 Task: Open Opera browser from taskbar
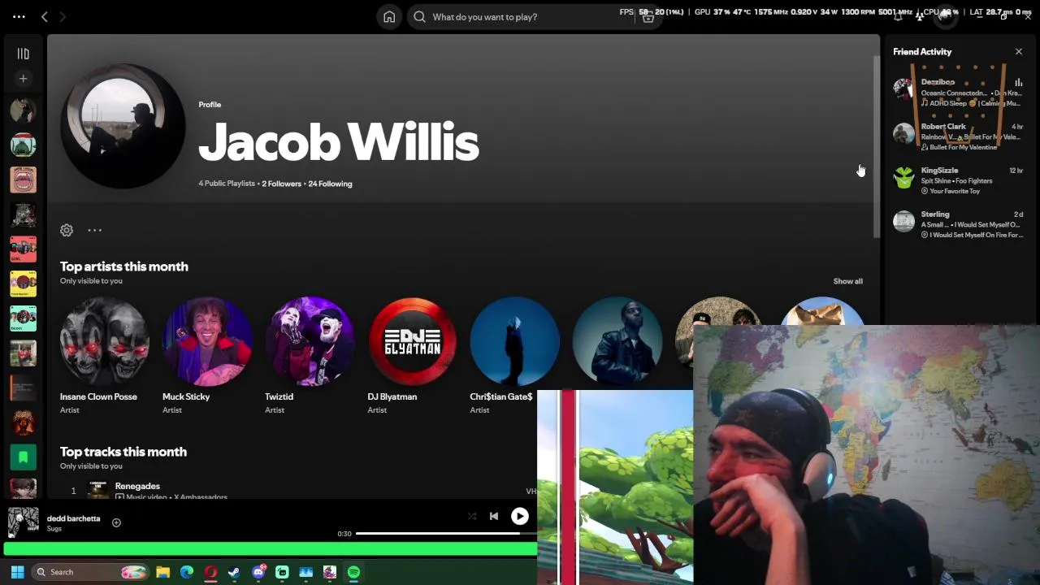(x=210, y=572)
